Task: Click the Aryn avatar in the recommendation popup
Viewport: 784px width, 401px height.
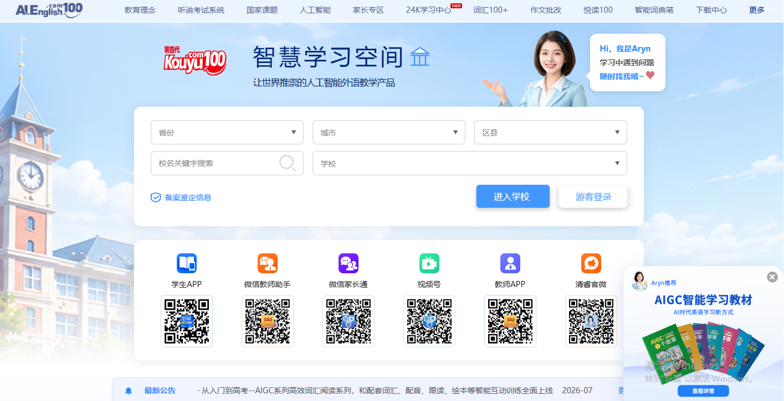Action: (x=640, y=281)
